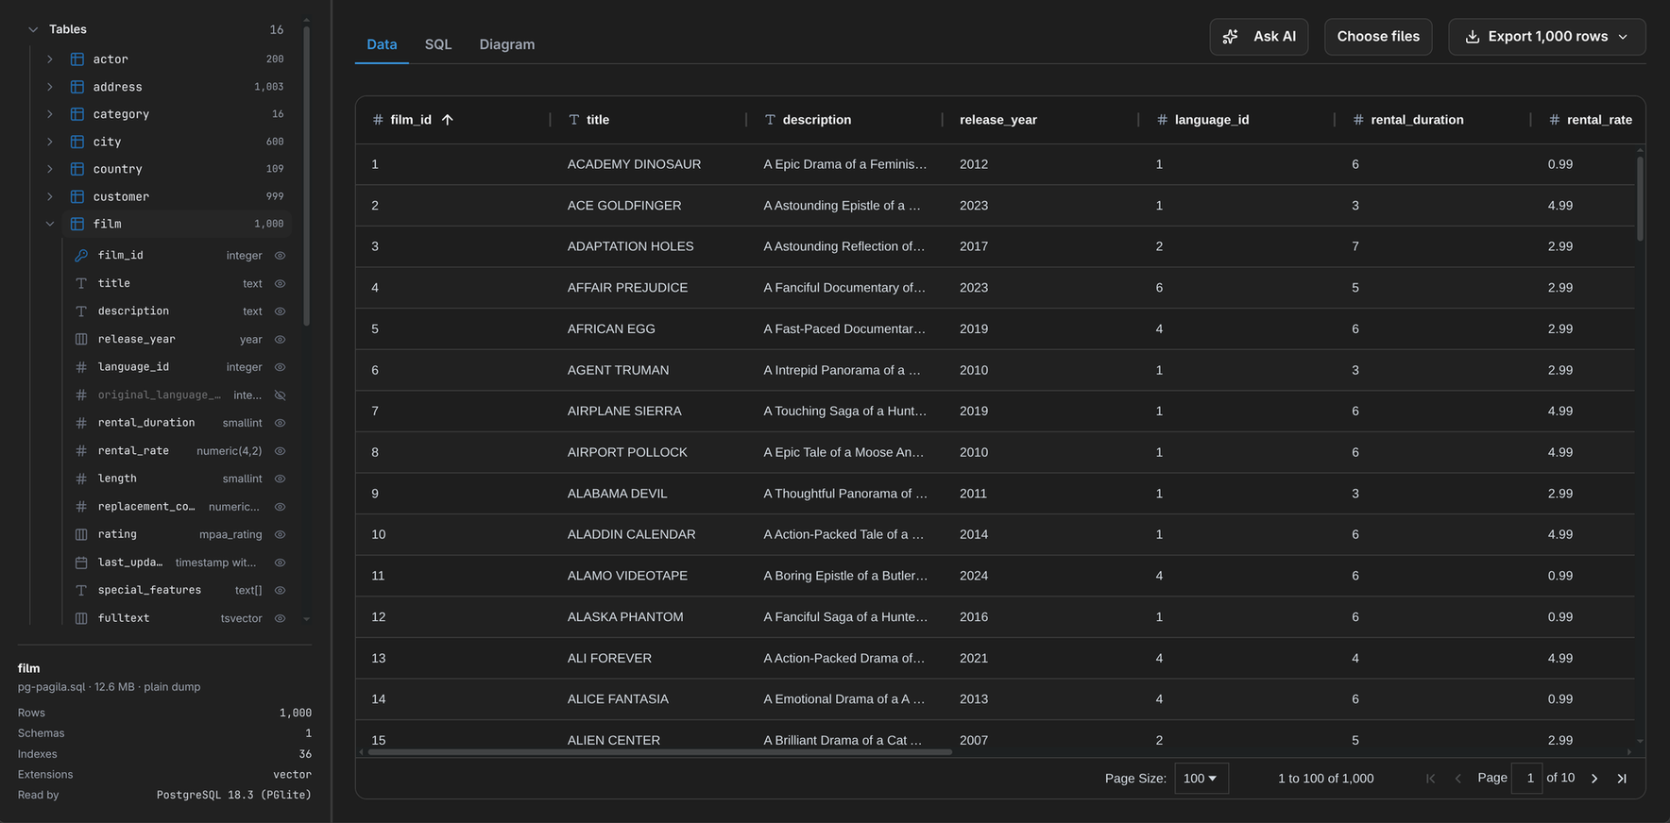Expand the customer table chevron

(x=50, y=196)
